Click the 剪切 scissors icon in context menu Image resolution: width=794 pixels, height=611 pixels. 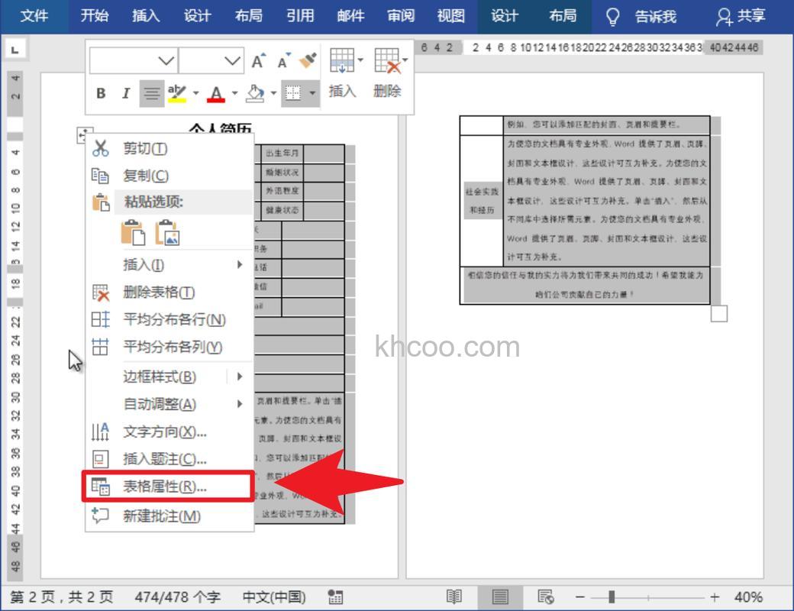(100, 149)
